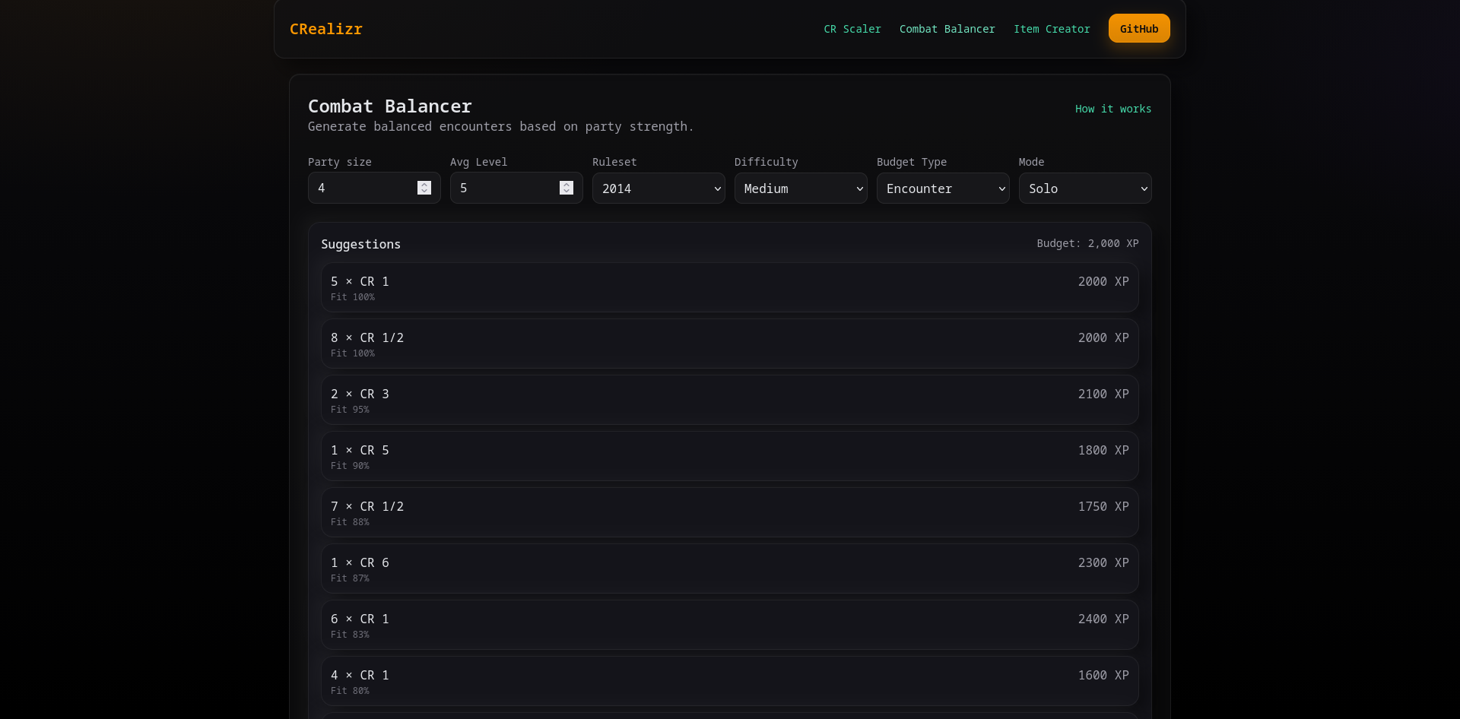Click the Party size input field
The image size is (1460, 719).
365,188
